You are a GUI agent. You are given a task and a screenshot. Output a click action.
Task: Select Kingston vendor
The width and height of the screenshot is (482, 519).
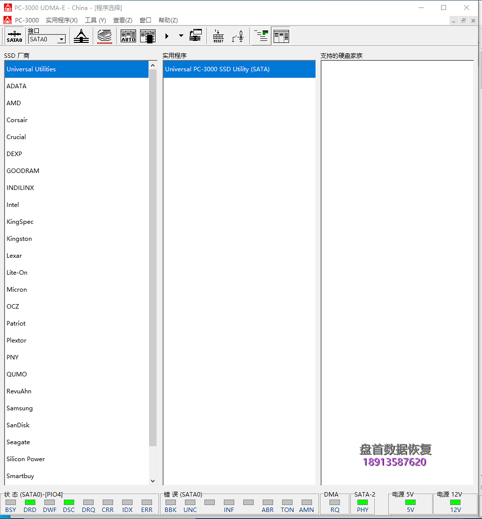click(x=77, y=239)
